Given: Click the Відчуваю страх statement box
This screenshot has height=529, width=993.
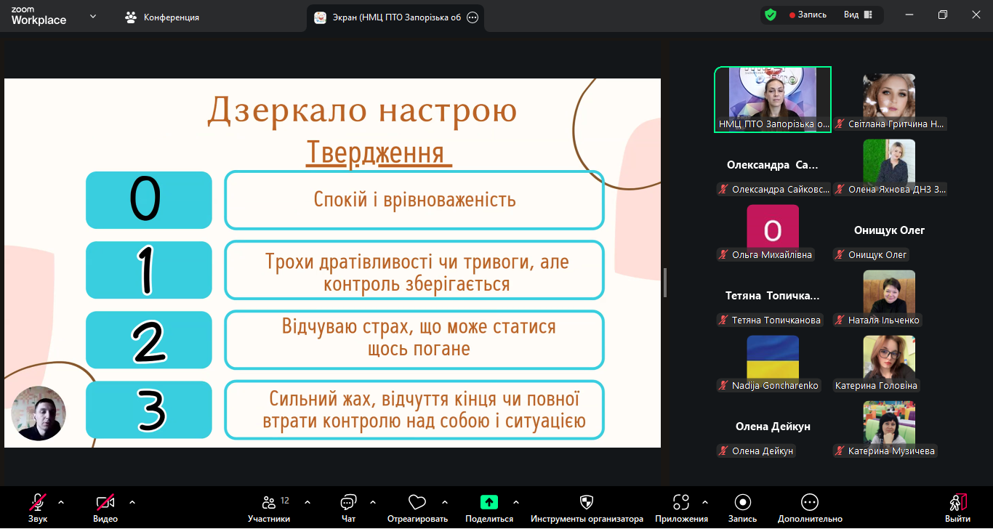Looking at the screenshot, I should pyautogui.click(x=414, y=340).
